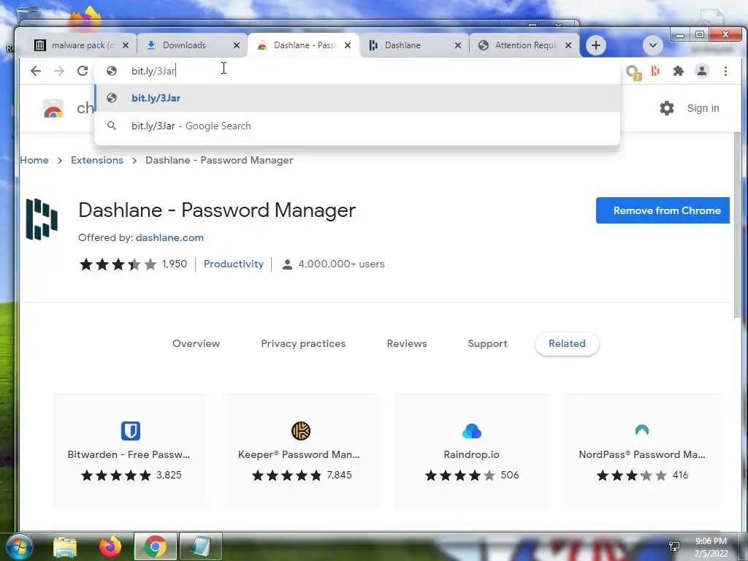Select the Support tab
The height and width of the screenshot is (561, 748).
click(x=487, y=343)
